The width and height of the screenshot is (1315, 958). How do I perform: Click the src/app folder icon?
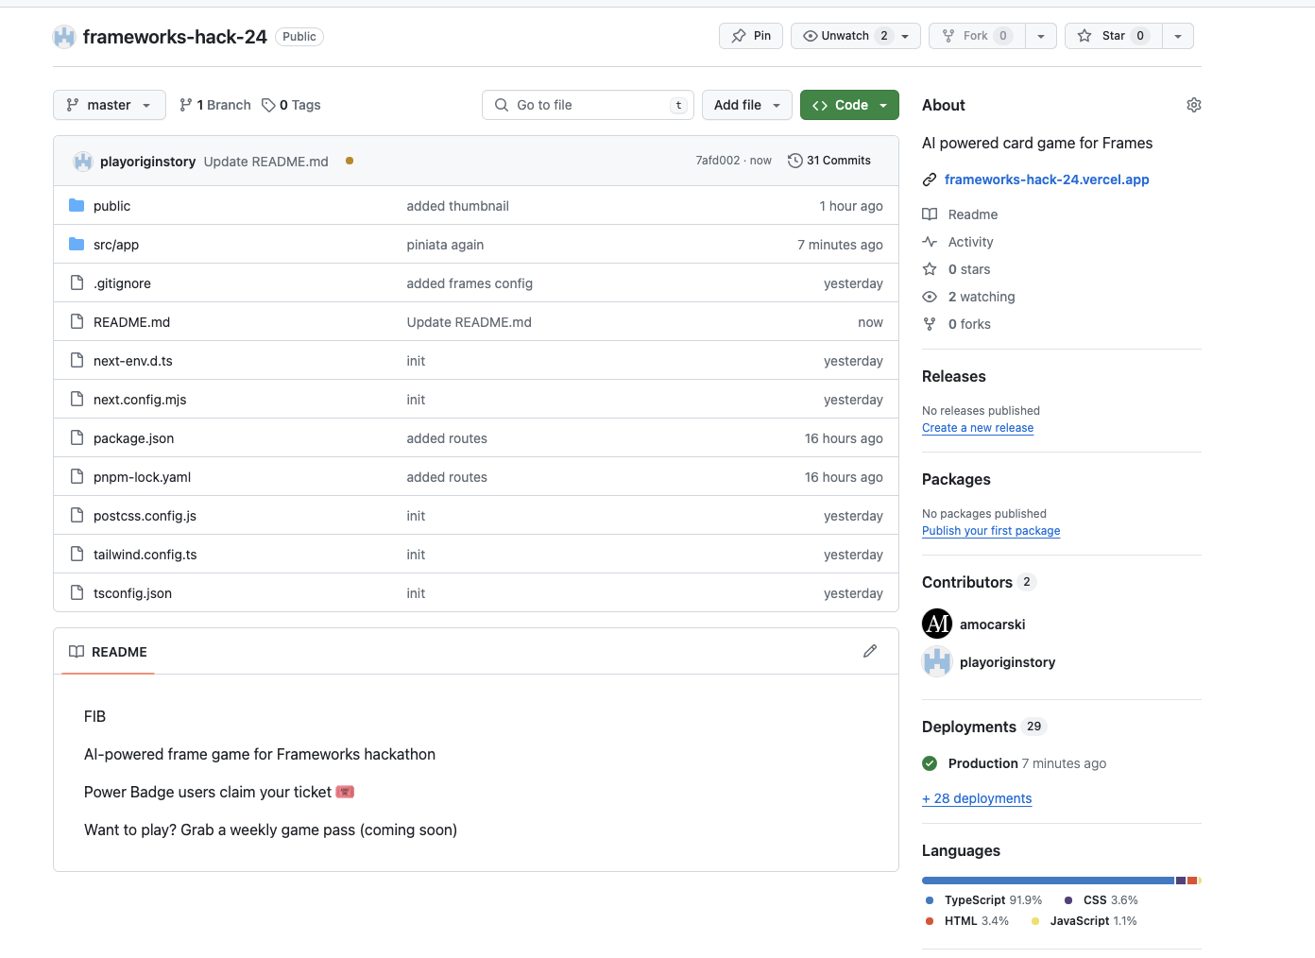tap(77, 244)
